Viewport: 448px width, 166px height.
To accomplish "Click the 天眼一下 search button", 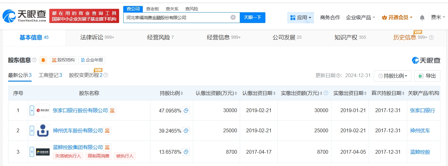I will point(252,18).
